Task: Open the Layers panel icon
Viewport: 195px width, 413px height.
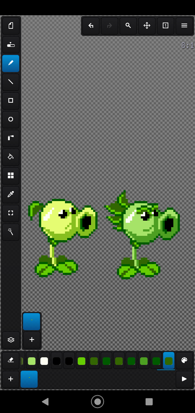Action: pos(11,340)
